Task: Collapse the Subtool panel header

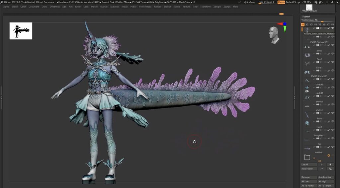Action: click(306, 17)
